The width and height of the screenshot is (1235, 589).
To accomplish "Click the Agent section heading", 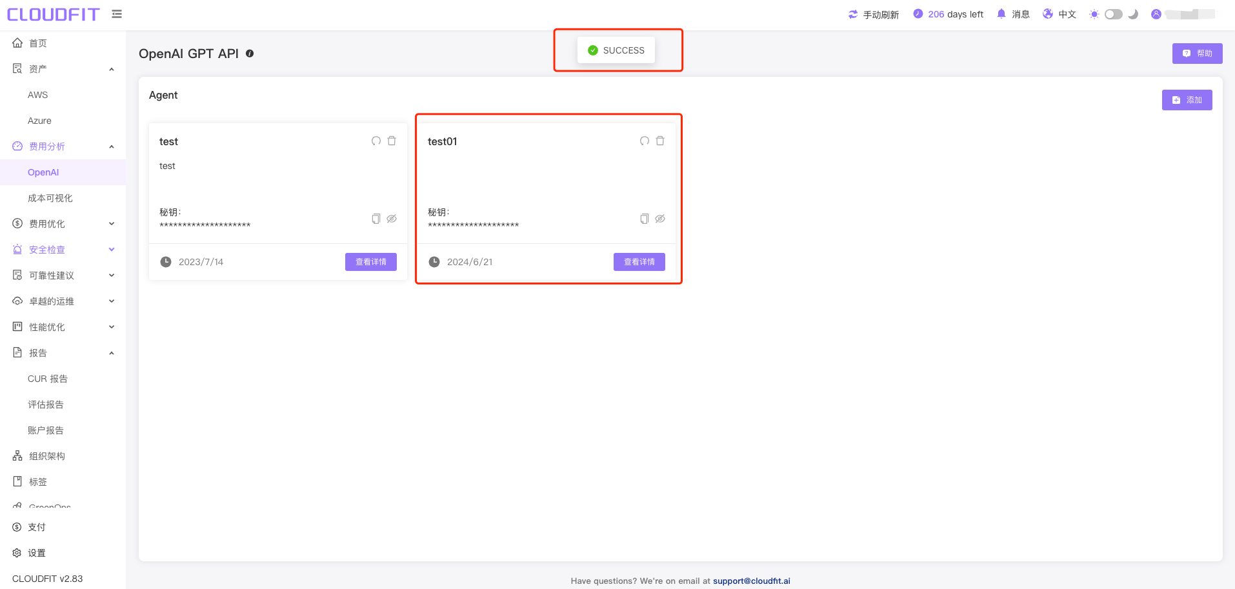I will pos(163,95).
